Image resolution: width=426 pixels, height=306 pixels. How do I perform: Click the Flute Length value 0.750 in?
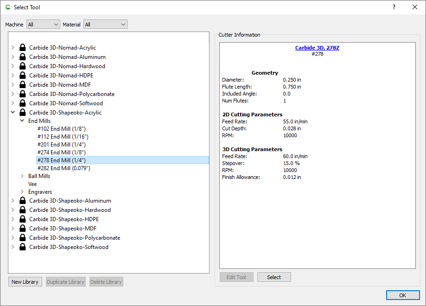(x=292, y=87)
